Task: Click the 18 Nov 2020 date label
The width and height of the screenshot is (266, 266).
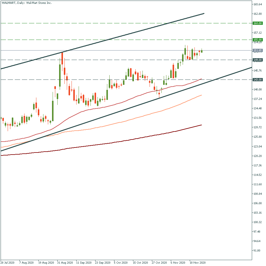Action: 198,262
